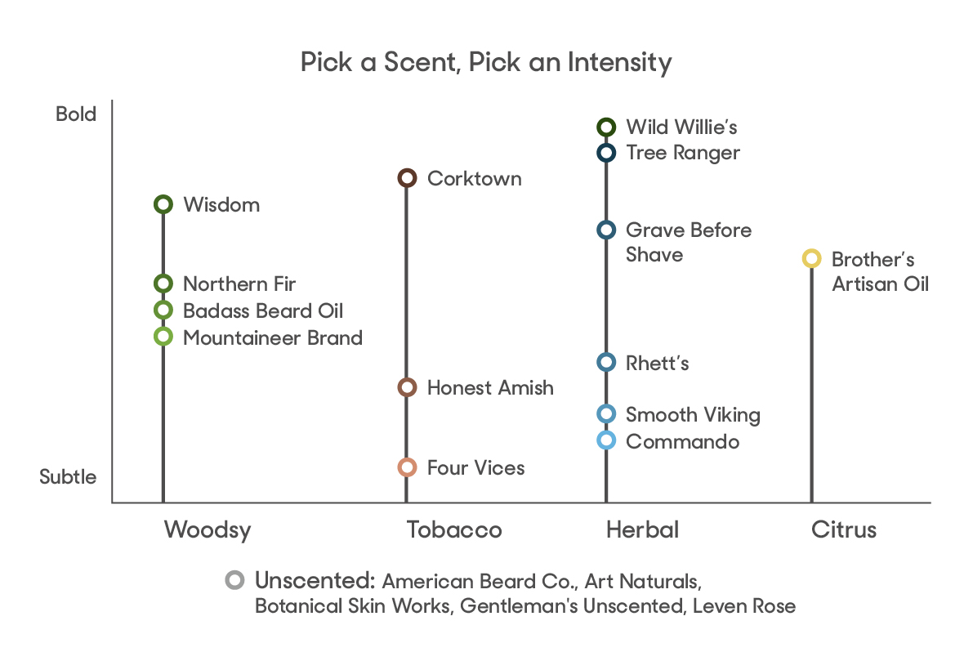
Task: Select the Tree Ranger data point
Action: click(606, 153)
